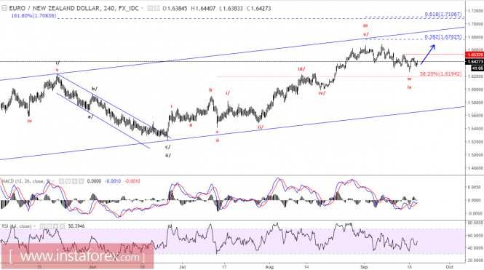Click Aug on the time axis
The width and height of the screenshot is (484, 270).
[x=269, y=266]
